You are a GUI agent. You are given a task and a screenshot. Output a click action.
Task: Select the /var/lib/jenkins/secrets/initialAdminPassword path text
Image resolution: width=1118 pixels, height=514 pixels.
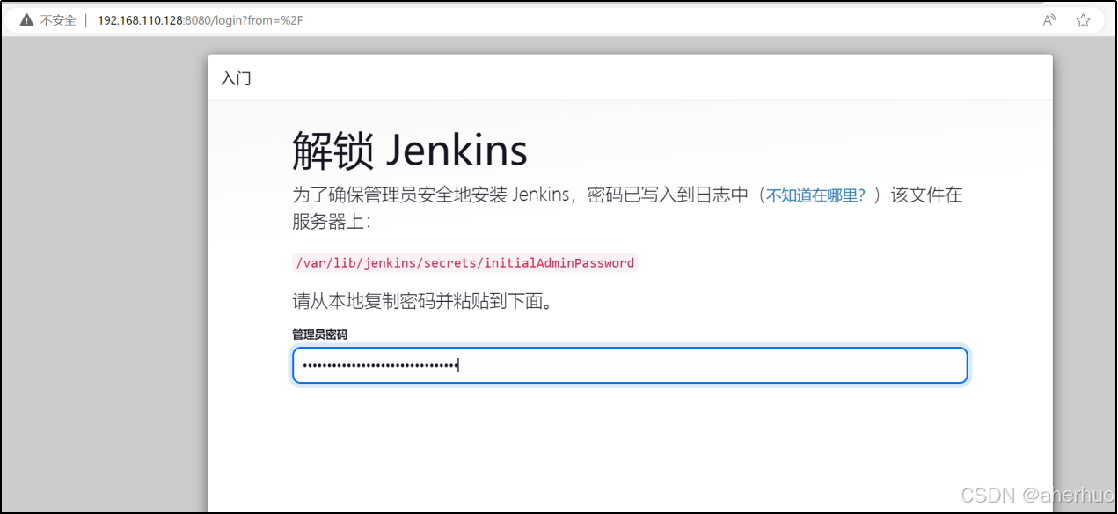[464, 262]
